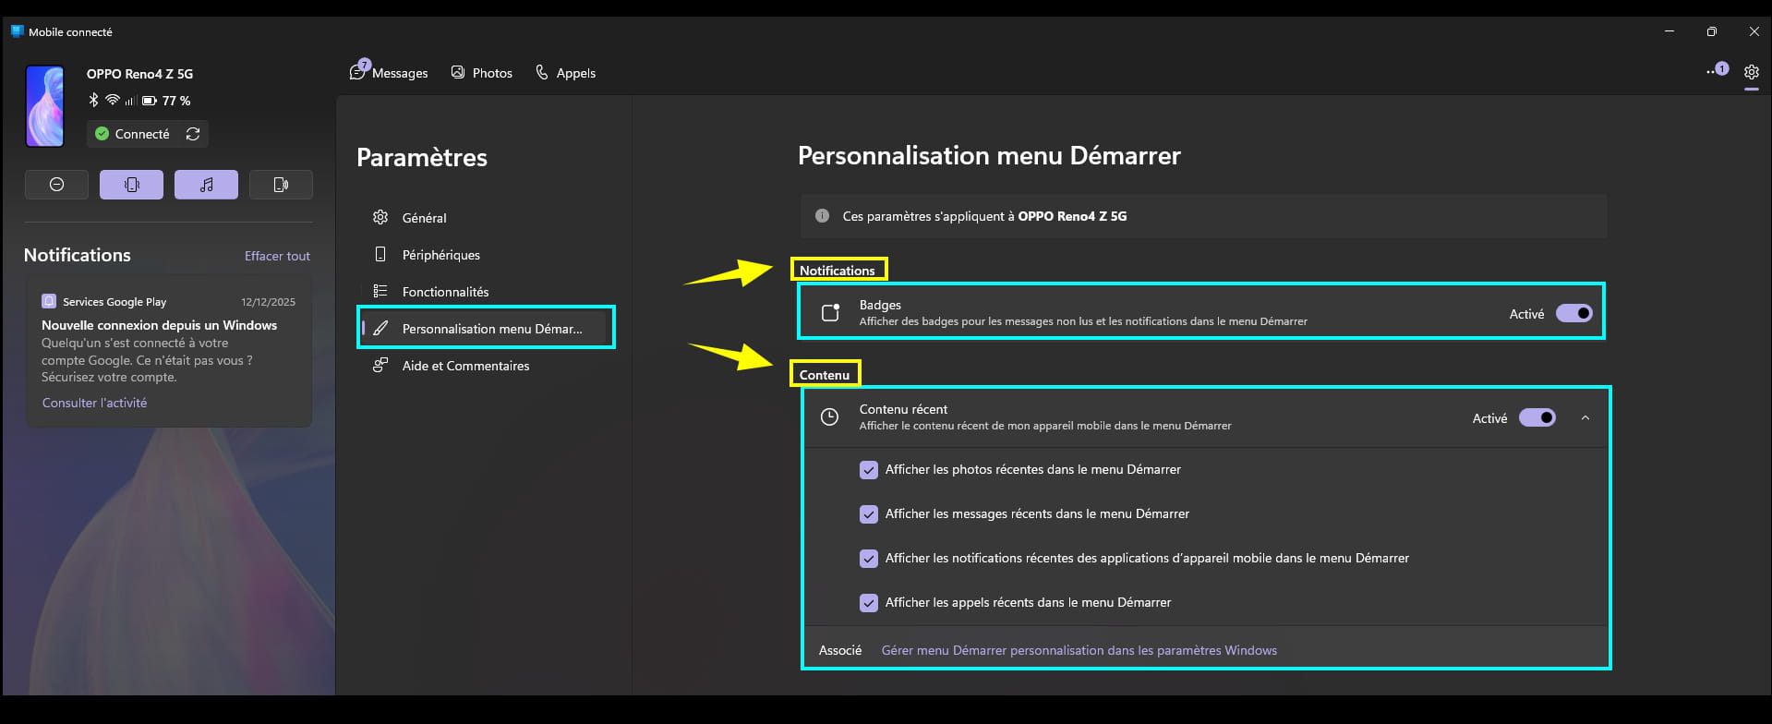The image size is (1772, 724).
Task: Collapse the Contenu récent section chevron
Action: coord(1585,417)
